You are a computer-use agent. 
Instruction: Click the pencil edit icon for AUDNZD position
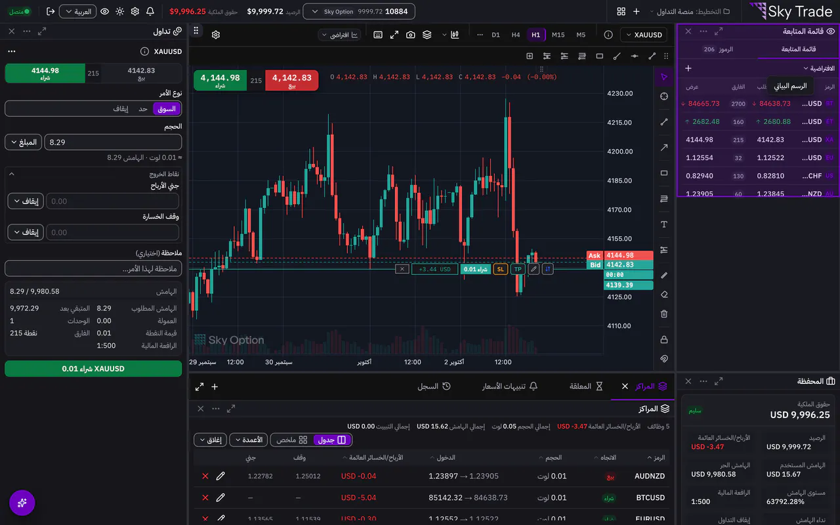point(220,476)
